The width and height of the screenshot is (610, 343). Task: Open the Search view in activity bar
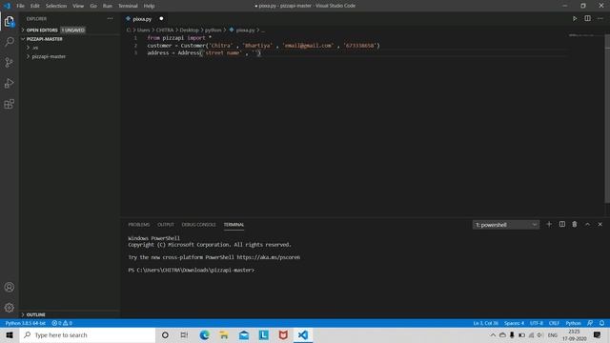click(10, 42)
